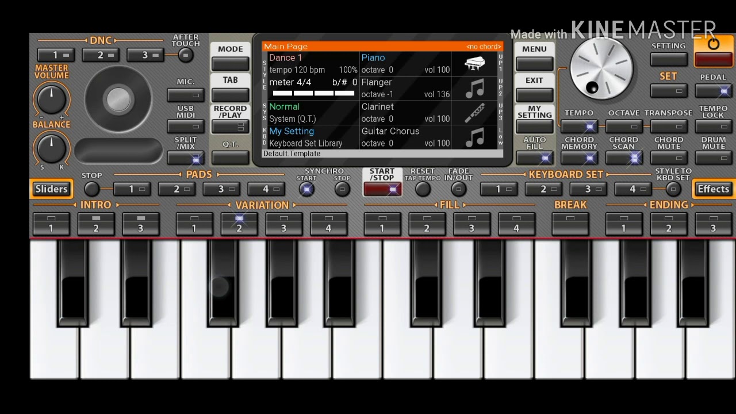
Task: Click the MIC. button
Action: [x=186, y=94]
